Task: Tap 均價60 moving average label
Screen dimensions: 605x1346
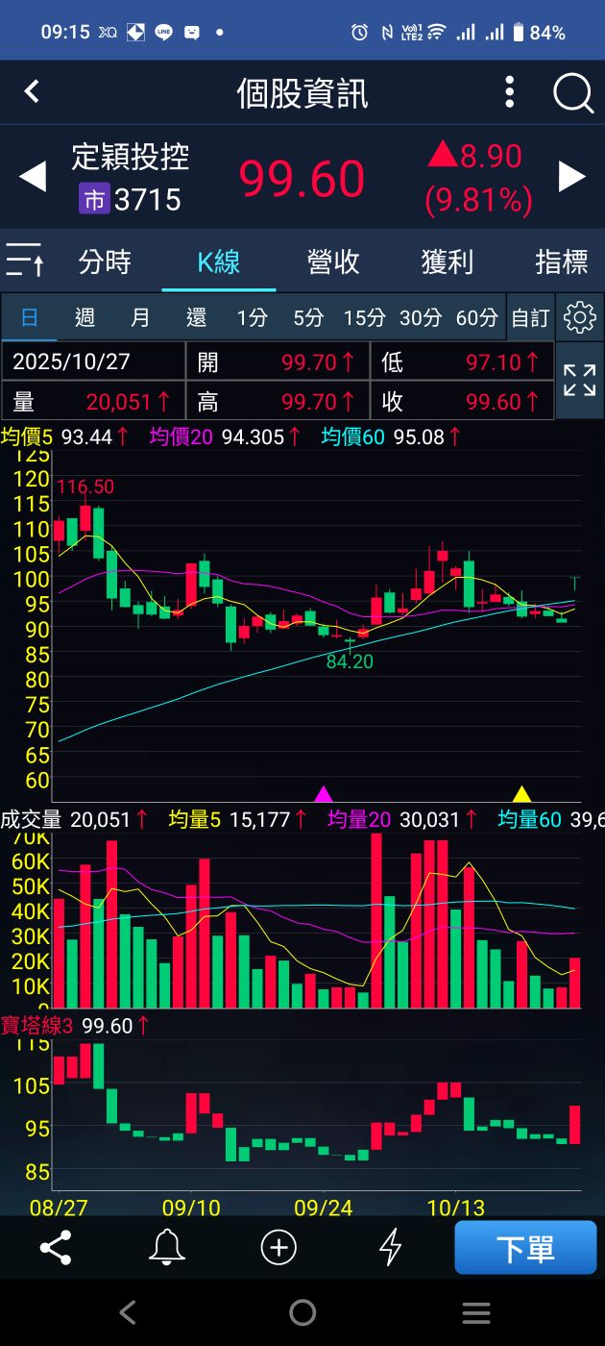Action: [x=353, y=436]
